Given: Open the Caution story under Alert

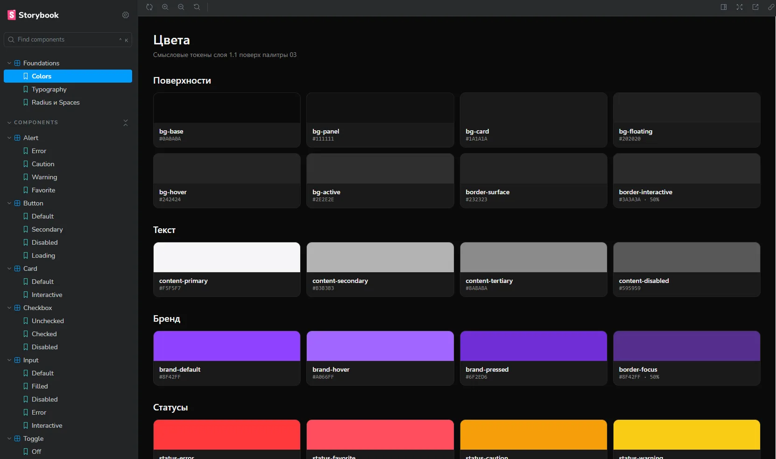Looking at the screenshot, I should click(68, 164).
